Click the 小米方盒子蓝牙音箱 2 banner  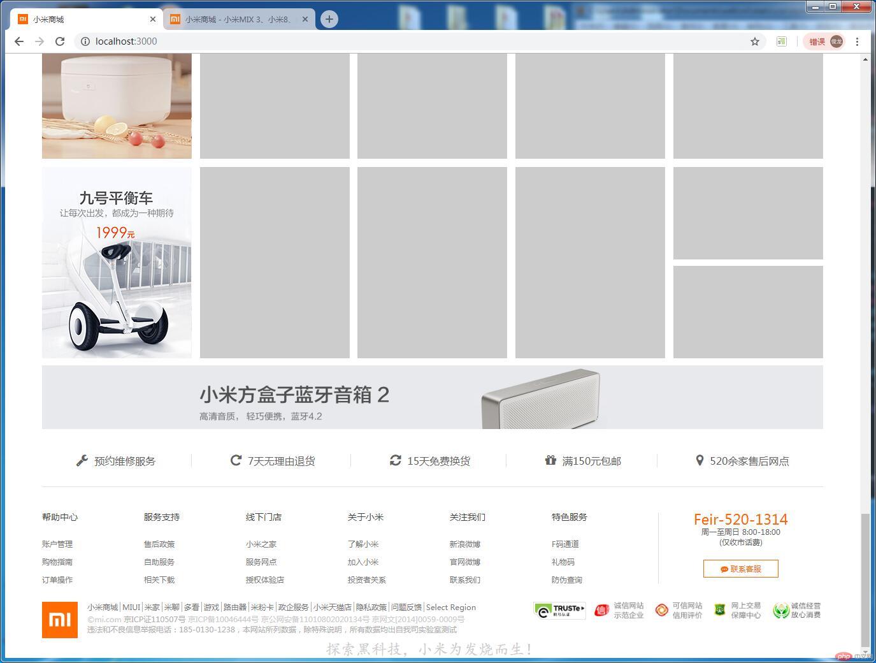point(433,397)
